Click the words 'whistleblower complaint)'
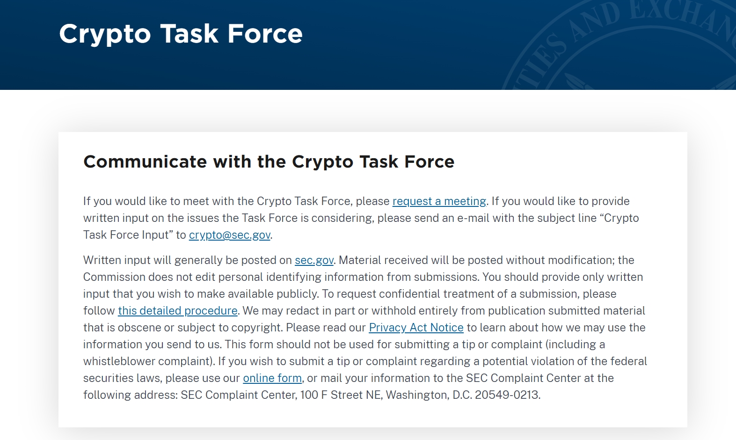 (148, 361)
